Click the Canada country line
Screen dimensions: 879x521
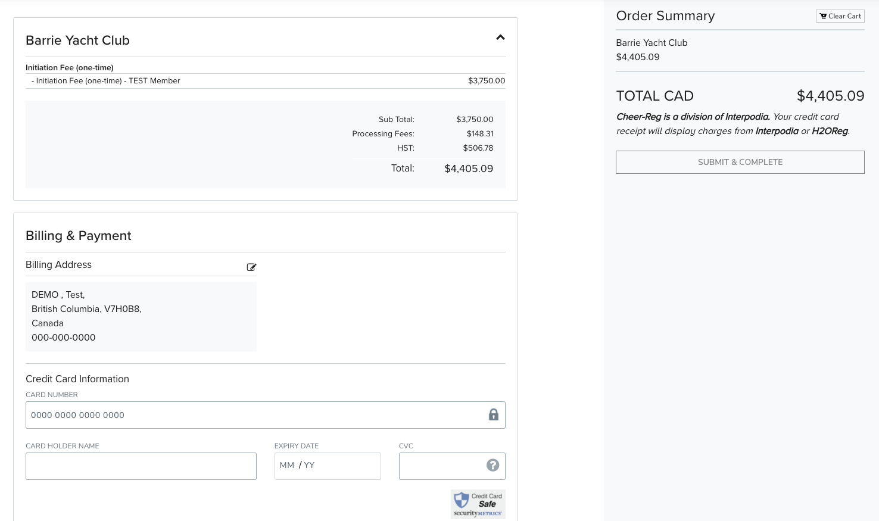[x=48, y=323]
